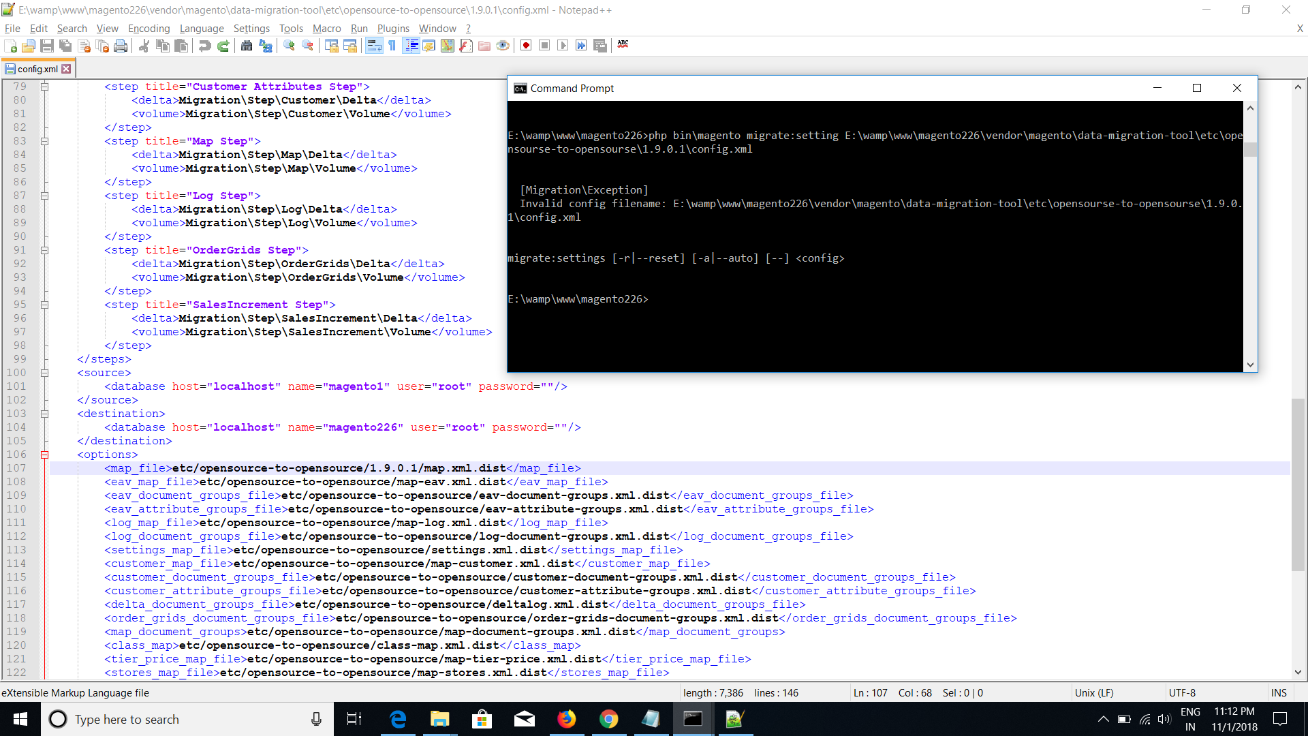
Task: Click the Undo arrow icon
Action: [204, 46]
